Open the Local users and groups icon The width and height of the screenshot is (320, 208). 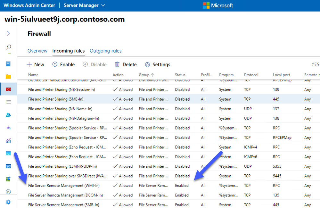tap(8, 115)
